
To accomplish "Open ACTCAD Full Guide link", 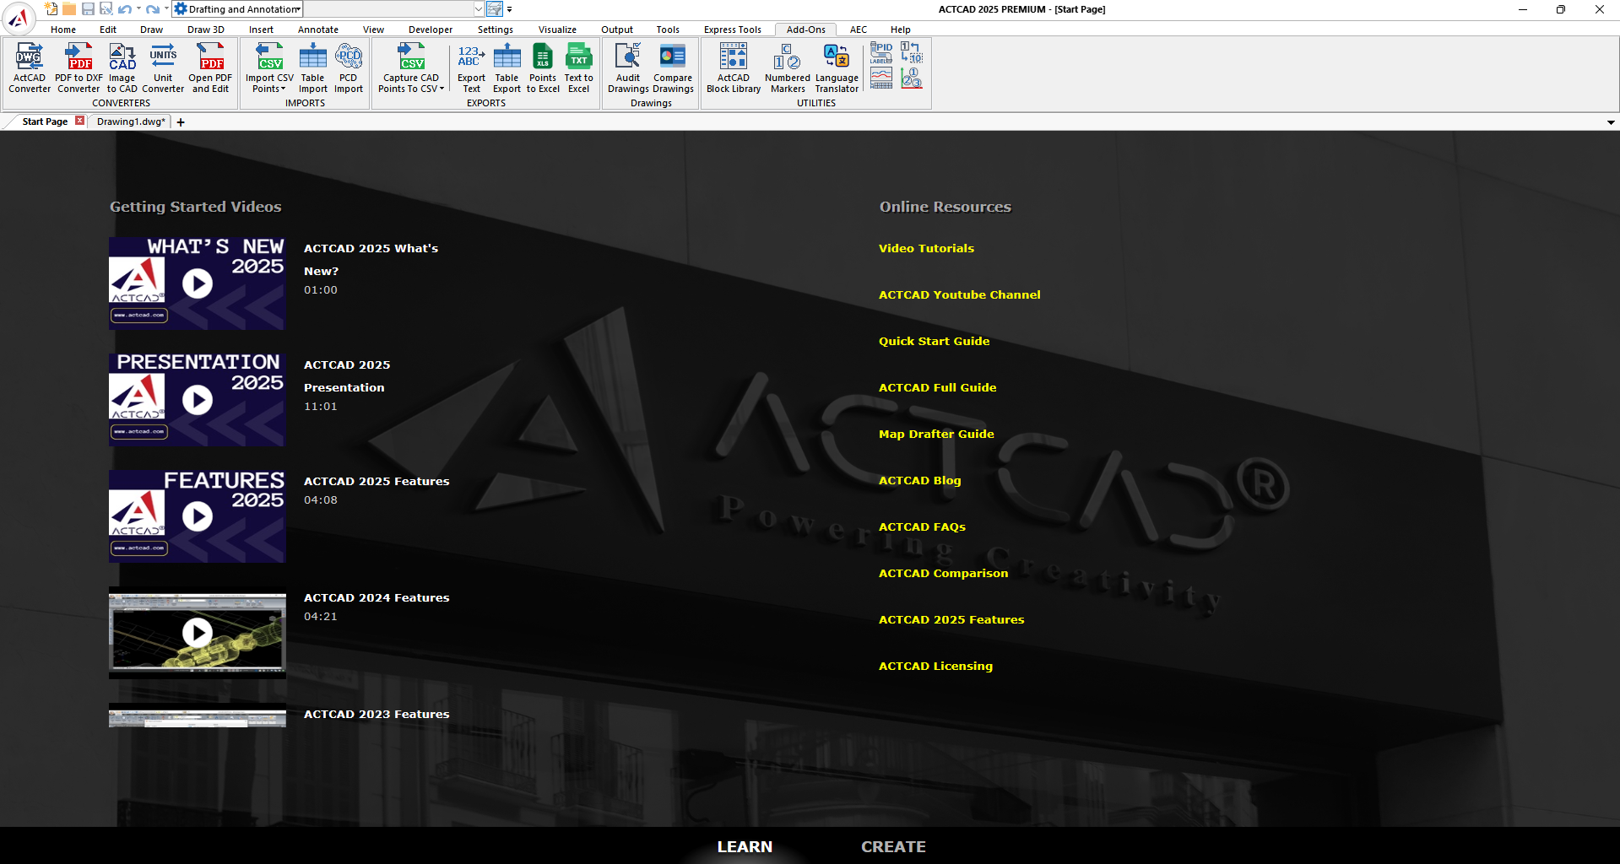I will click(938, 387).
